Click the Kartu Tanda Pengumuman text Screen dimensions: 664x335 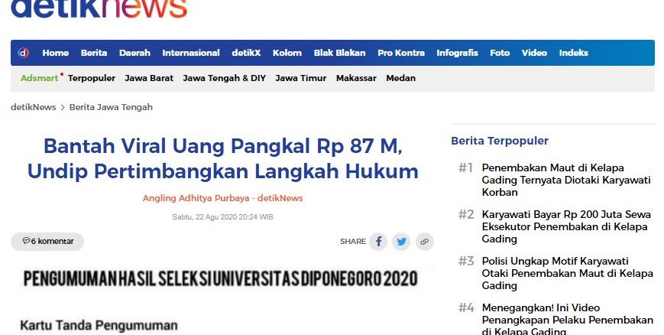tap(99, 326)
